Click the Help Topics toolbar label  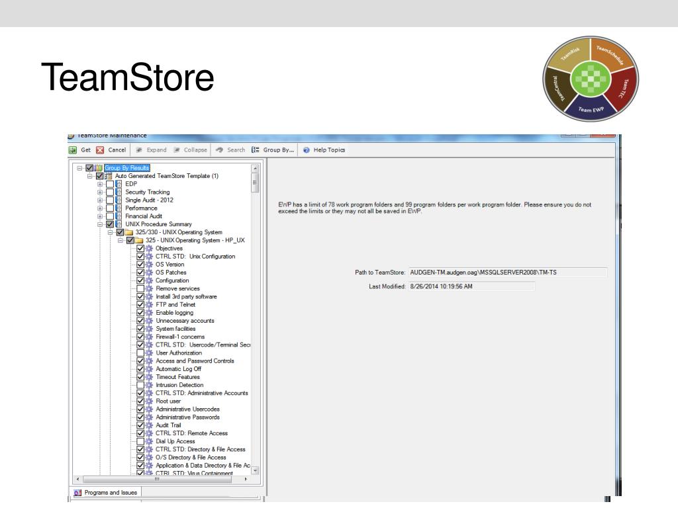point(329,150)
